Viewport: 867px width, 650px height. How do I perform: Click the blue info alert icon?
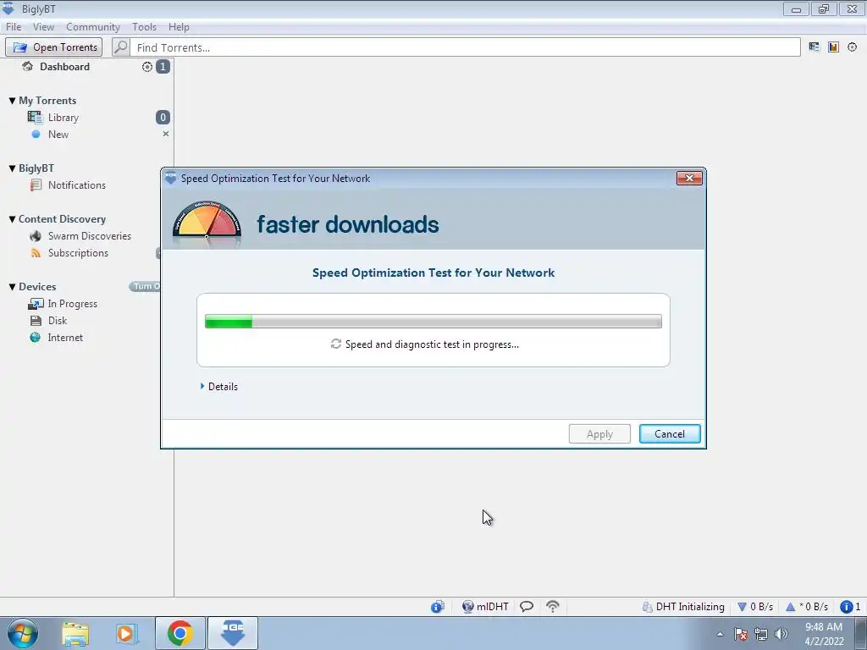coord(847,606)
